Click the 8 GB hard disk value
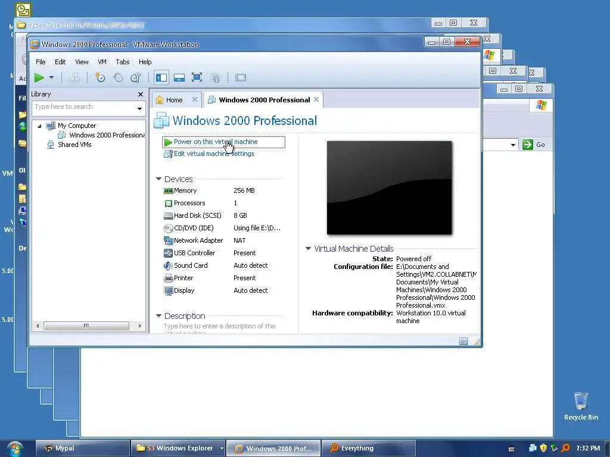 pos(240,215)
